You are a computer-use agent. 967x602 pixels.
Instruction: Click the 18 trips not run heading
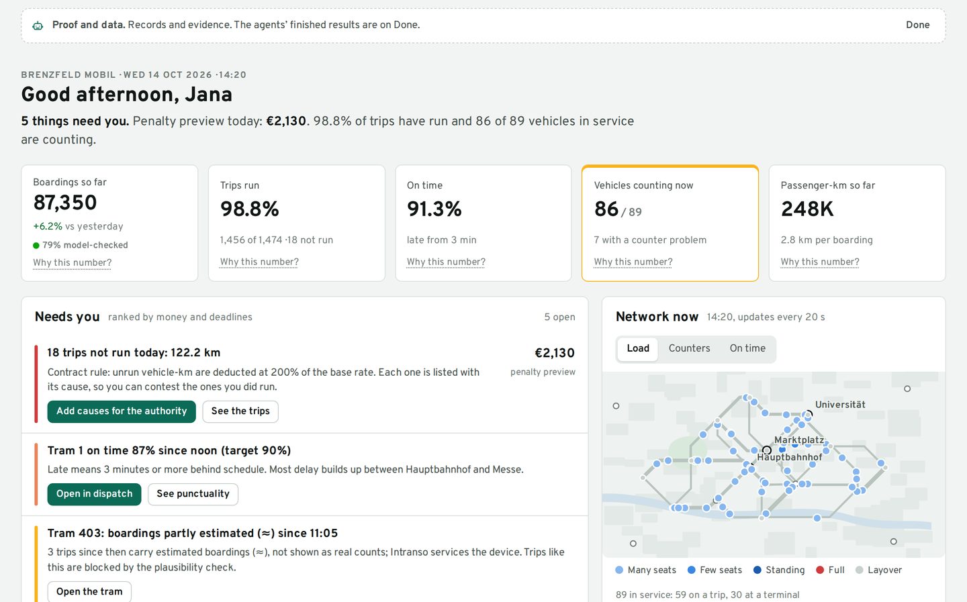[134, 352]
